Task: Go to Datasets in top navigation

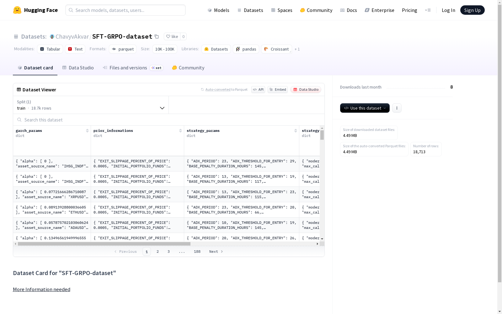Action: coord(250,10)
